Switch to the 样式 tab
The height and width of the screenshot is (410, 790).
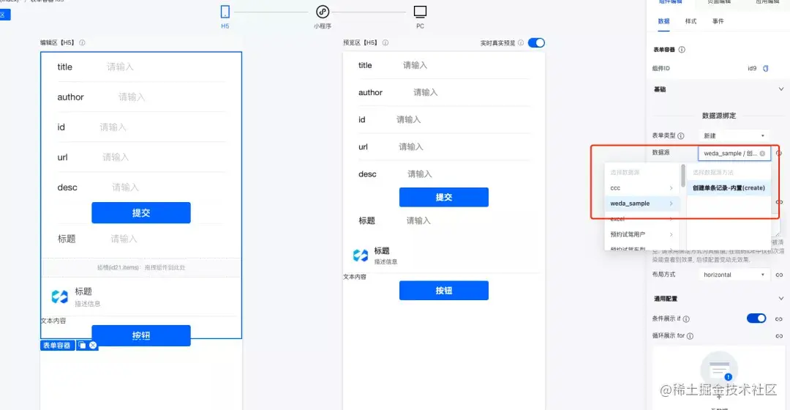click(691, 21)
